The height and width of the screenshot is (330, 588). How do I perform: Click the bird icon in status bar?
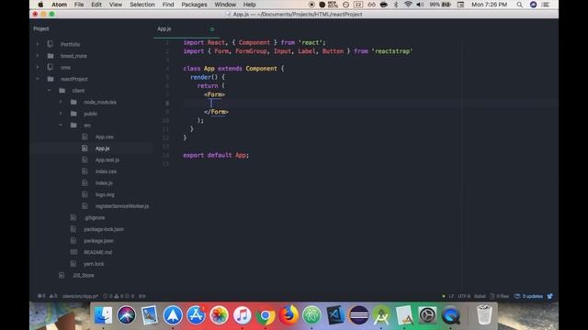click(x=550, y=296)
